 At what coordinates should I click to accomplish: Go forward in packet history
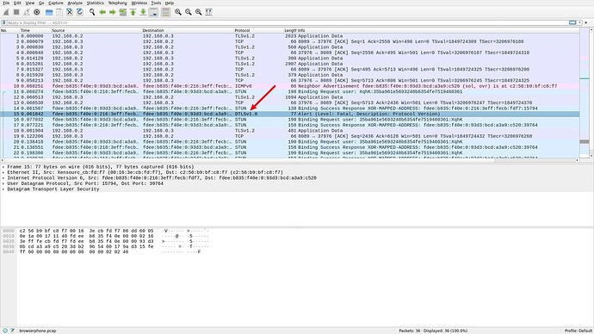click(x=113, y=12)
